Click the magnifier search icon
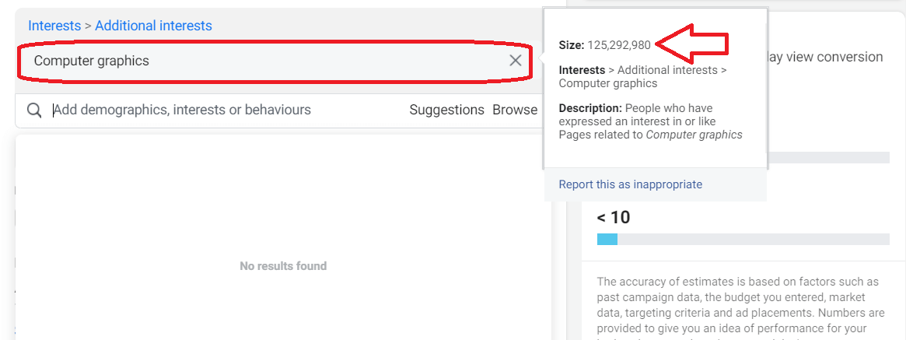Viewport: 906px width, 340px height. 34,110
